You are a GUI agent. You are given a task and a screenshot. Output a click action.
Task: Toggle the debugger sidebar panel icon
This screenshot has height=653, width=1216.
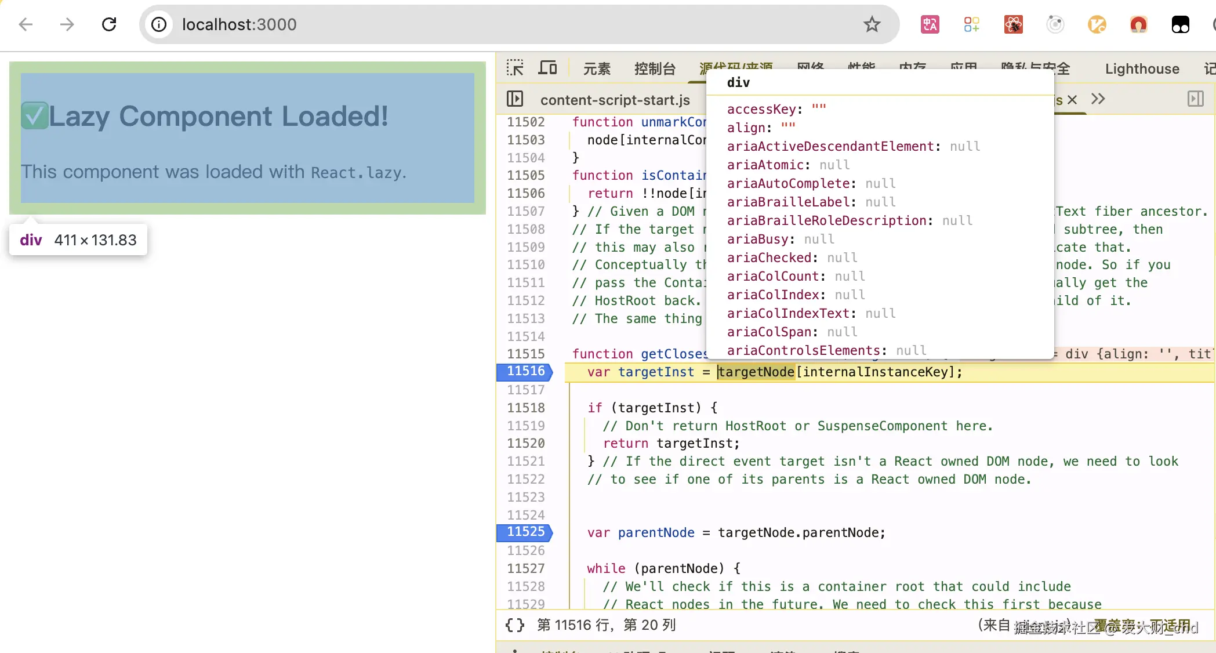pyautogui.click(x=1195, y=99)
